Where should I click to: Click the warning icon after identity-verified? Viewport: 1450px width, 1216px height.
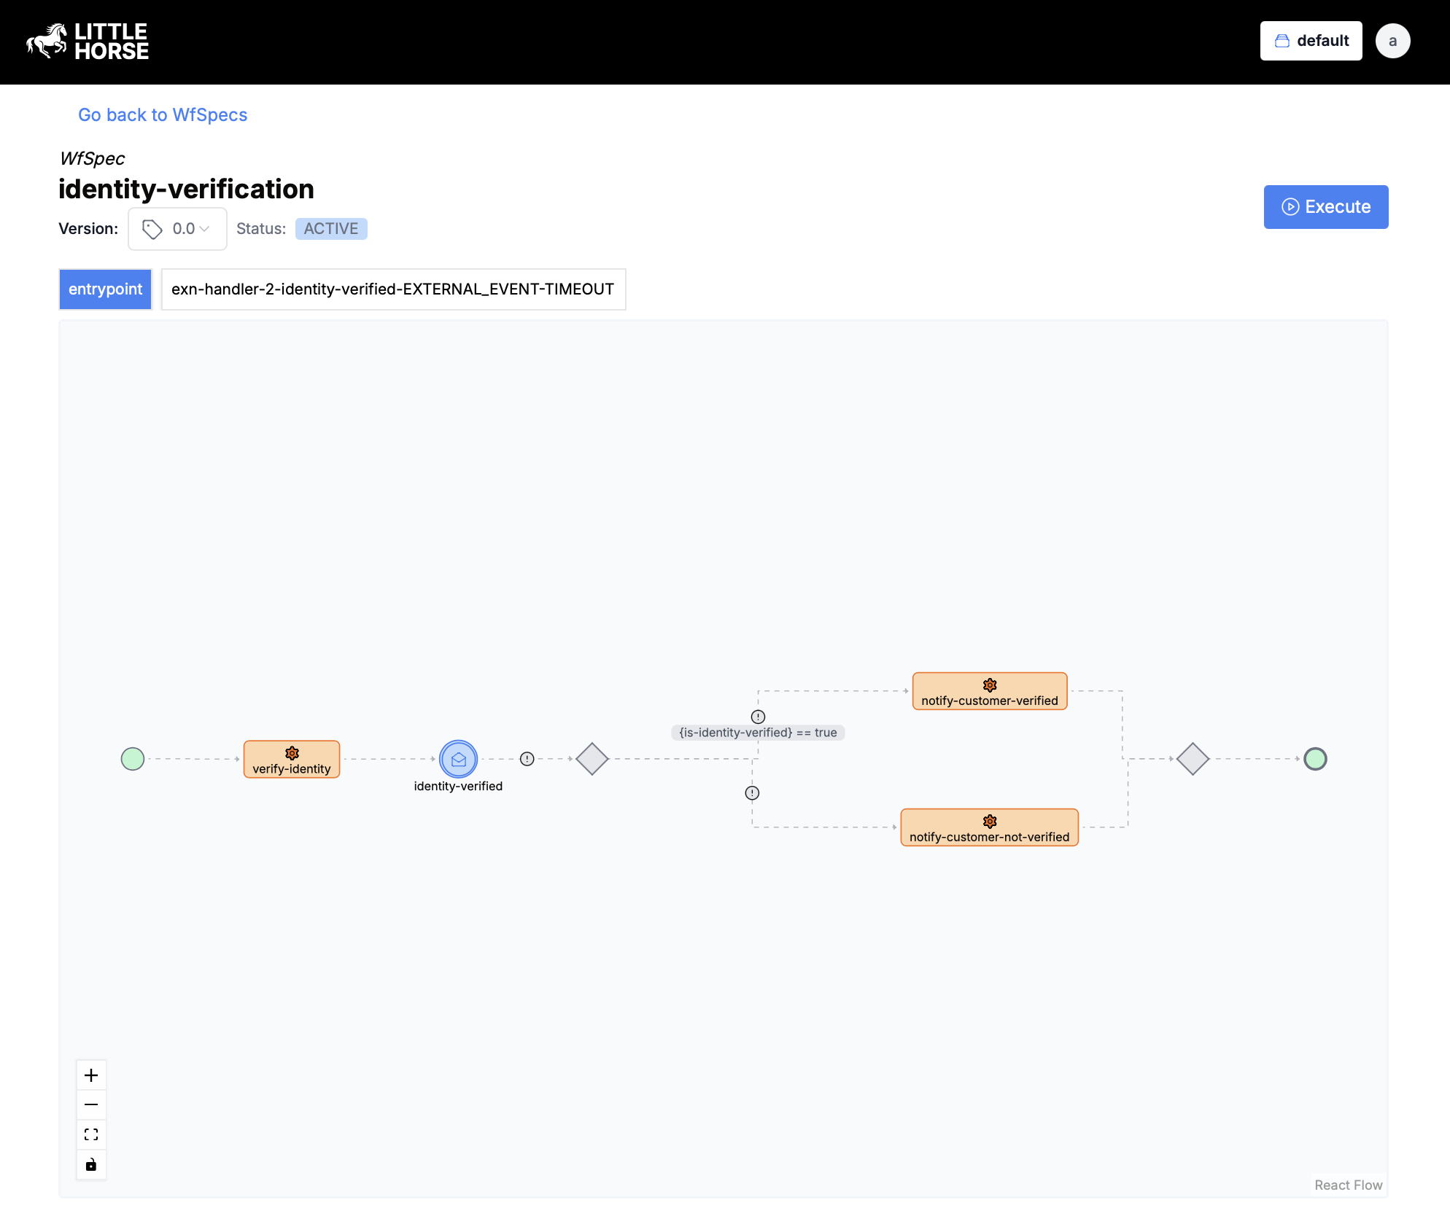[527, 758]
